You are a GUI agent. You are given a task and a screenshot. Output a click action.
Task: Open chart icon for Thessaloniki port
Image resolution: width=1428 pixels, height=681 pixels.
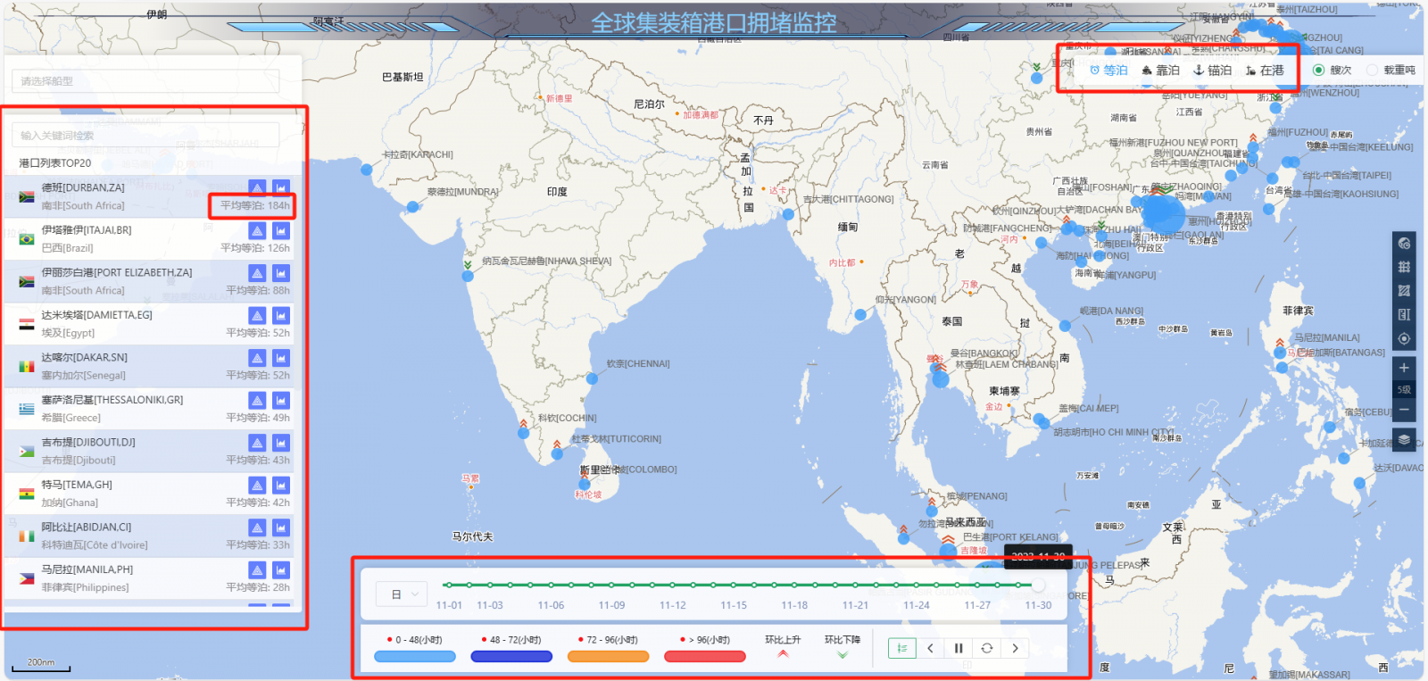(281, 400)
